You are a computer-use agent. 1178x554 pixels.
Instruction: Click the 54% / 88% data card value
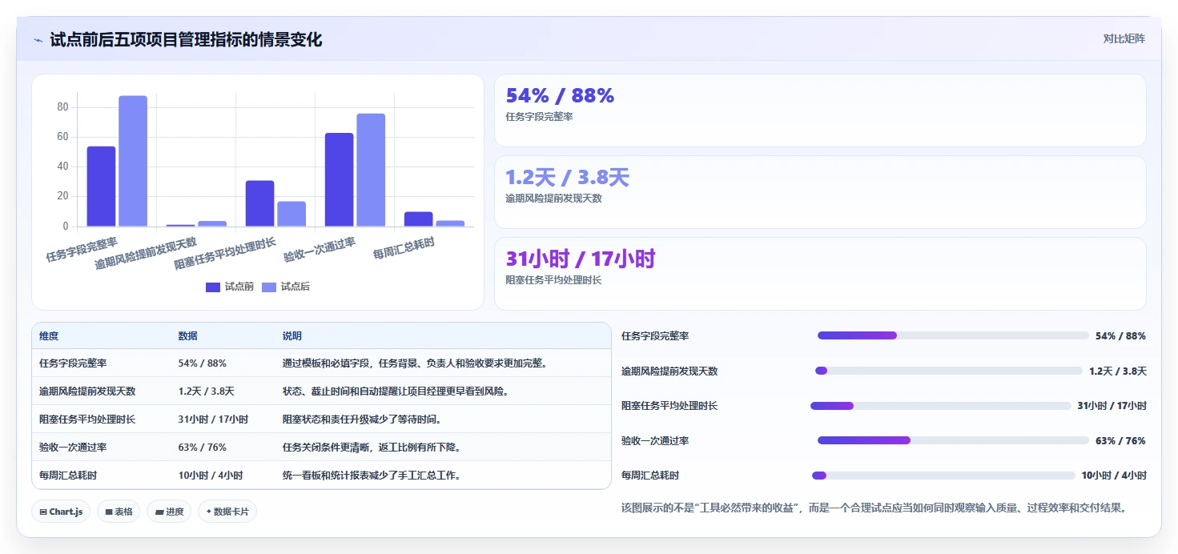tap(560, 96)
